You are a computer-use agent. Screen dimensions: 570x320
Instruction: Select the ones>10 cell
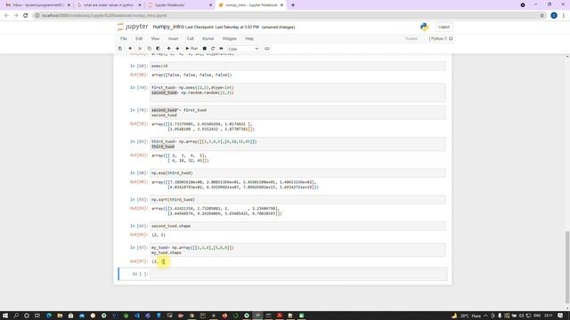tap(297, 66)
